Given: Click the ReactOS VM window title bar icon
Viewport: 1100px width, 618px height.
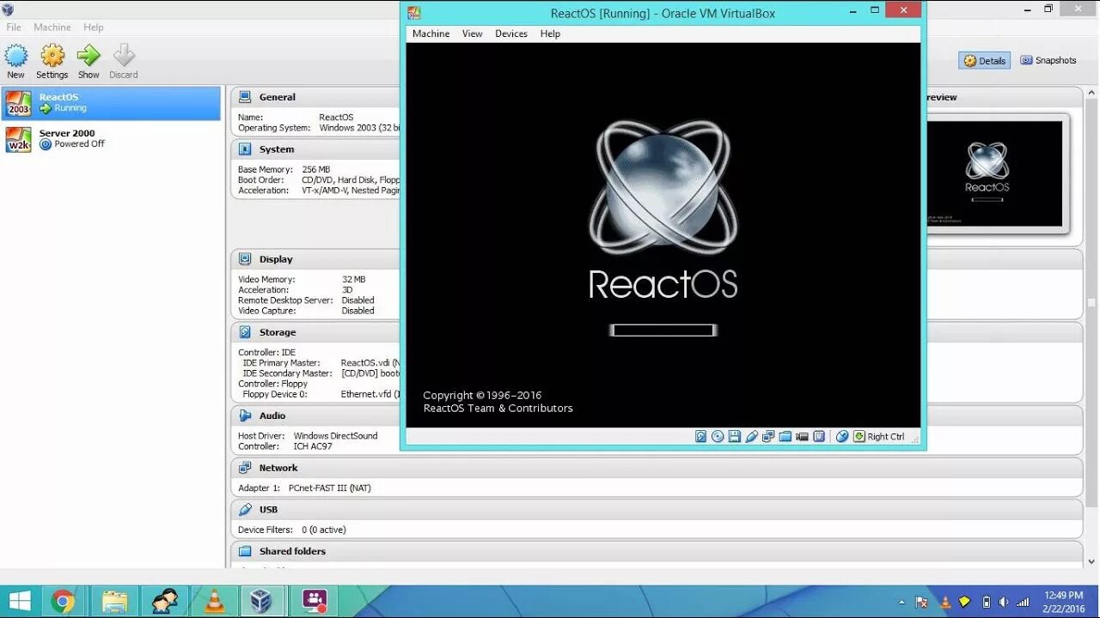Looking at the screenshot, I should pos(414,13).
